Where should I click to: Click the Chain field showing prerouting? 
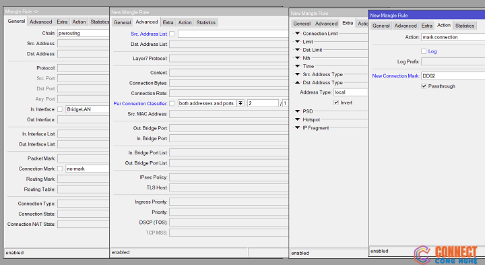[84, 33]
